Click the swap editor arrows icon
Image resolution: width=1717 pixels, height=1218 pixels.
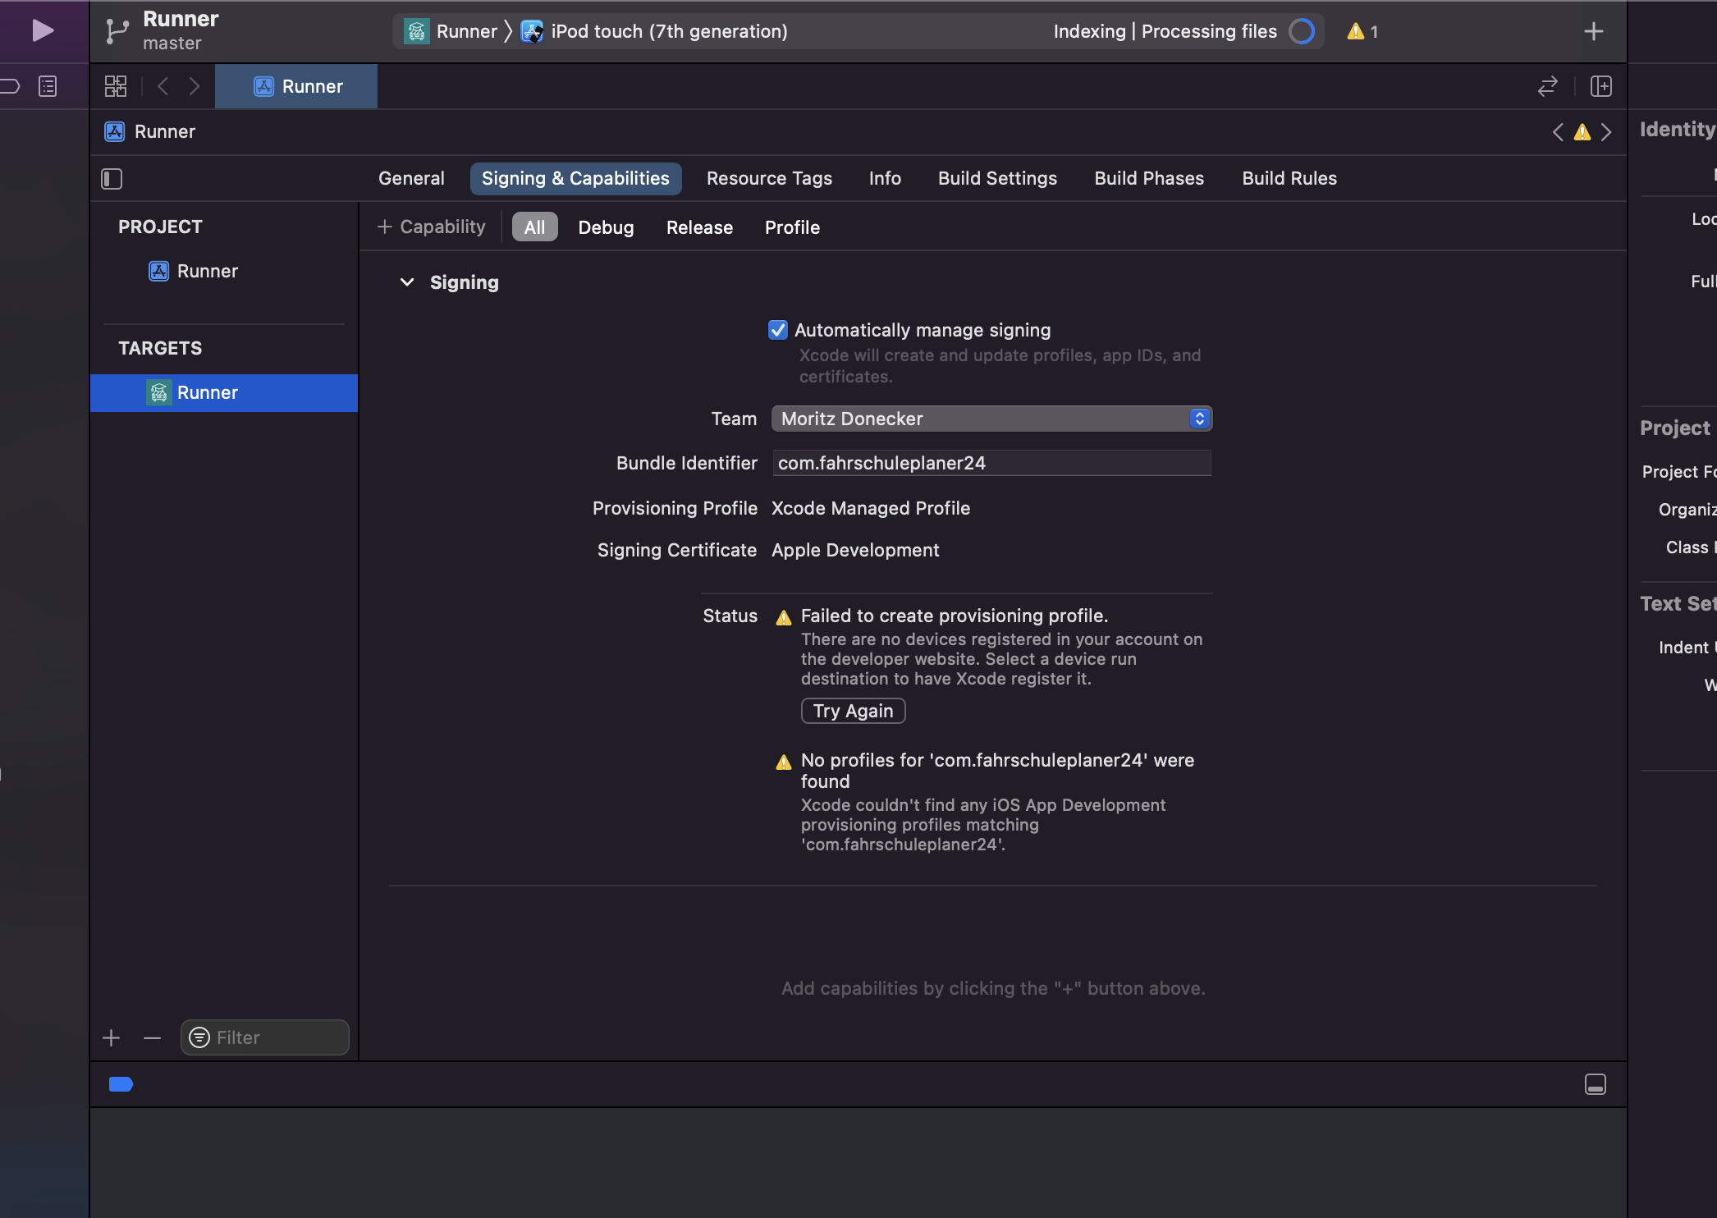tap(1547, 86)
